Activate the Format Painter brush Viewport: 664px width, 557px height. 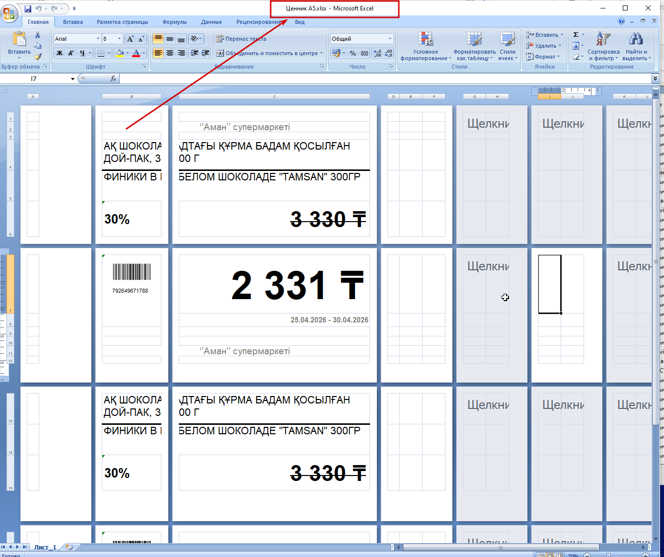tap(38, 56)
